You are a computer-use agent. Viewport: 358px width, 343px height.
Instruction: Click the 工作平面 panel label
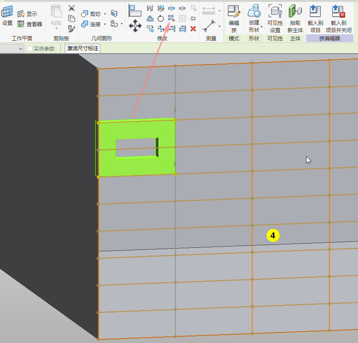(x=22, y=38)
